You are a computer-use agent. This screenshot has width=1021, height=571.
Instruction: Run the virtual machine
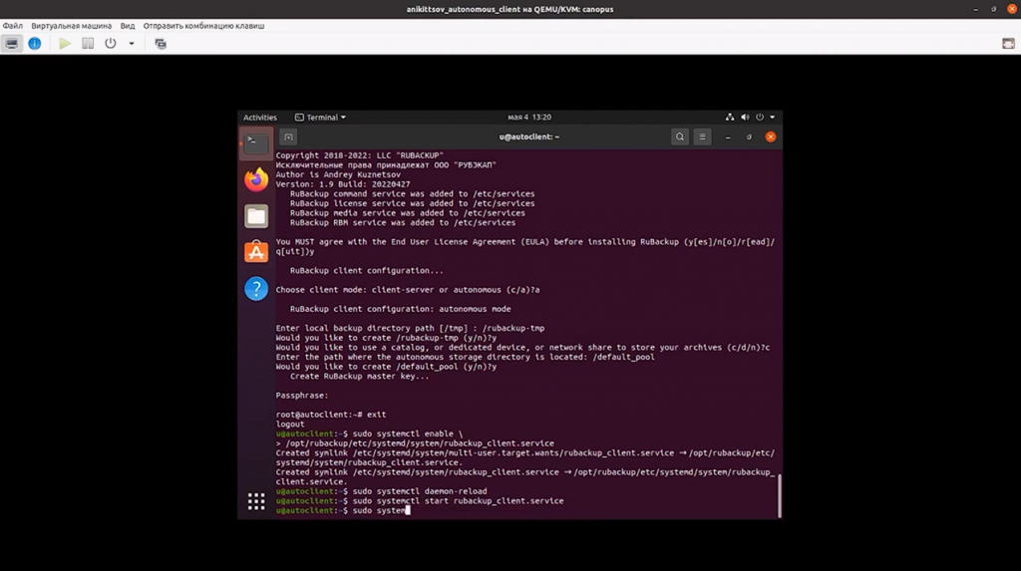point(65,44)
